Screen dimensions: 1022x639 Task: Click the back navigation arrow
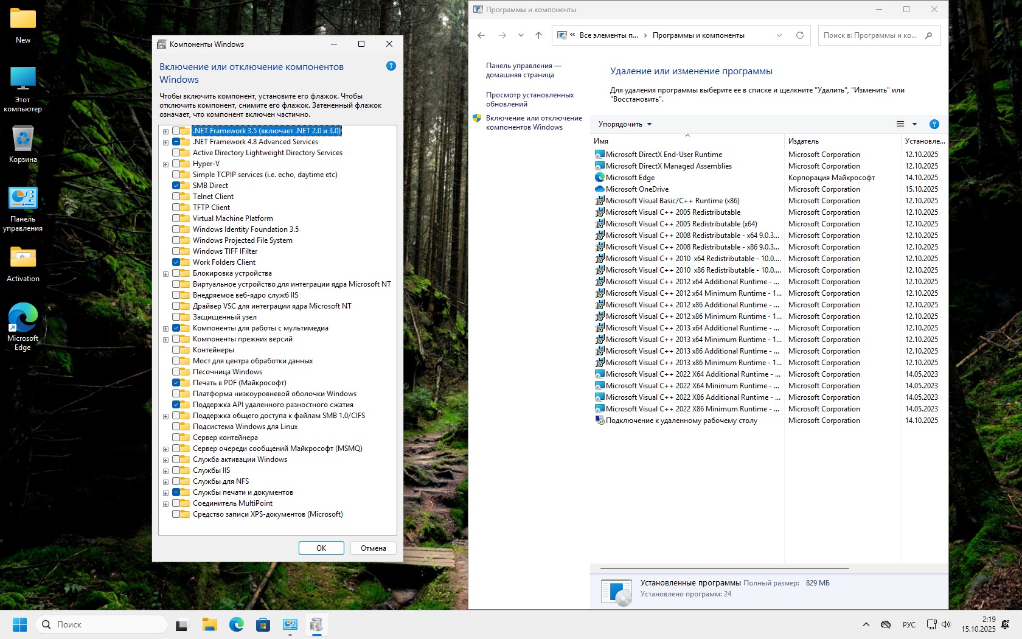coord(481,35)
